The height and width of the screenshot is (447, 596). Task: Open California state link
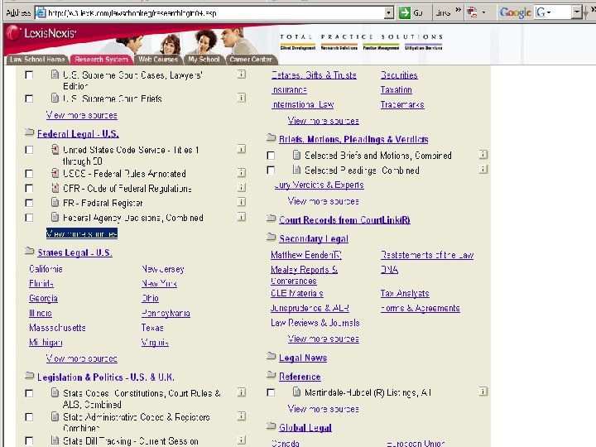point(46,269)
